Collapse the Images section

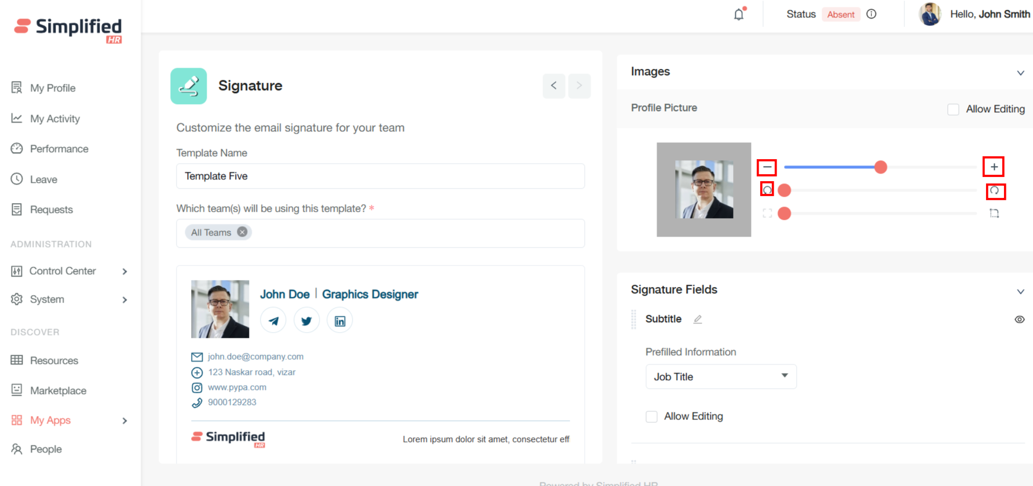(1020, 73)
